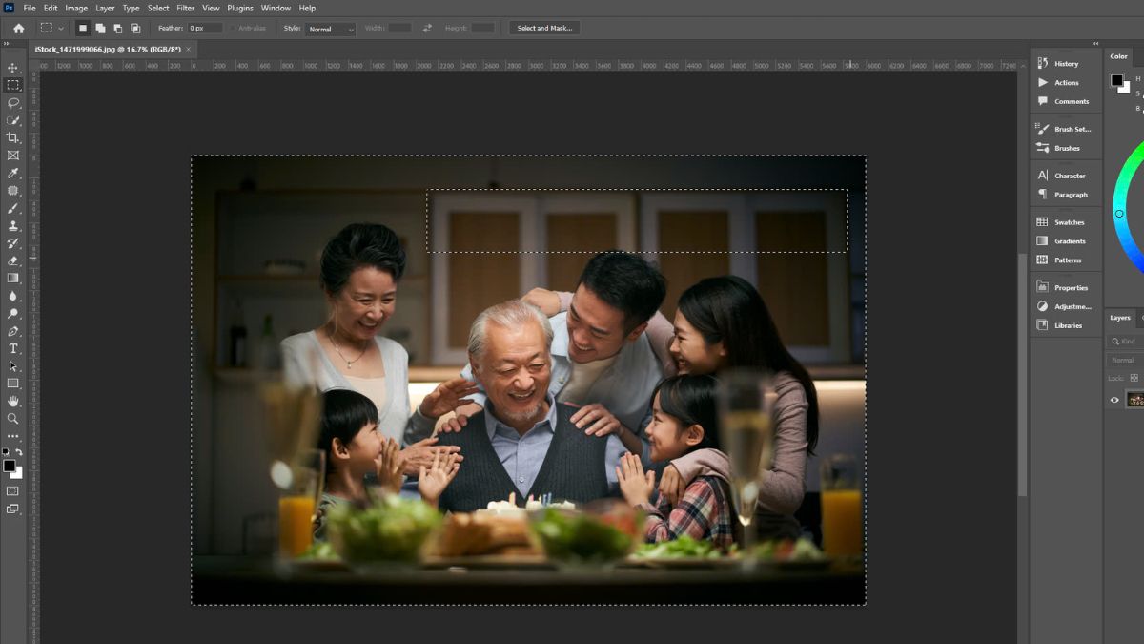Select the Hand tool
The width and height of the screenshot is (1144, 644).
pyautogui.click(x=12, y=401)
